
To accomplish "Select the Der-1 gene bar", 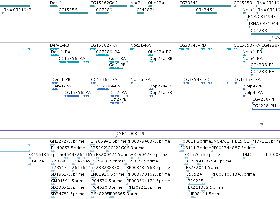I will click(54, 6).
